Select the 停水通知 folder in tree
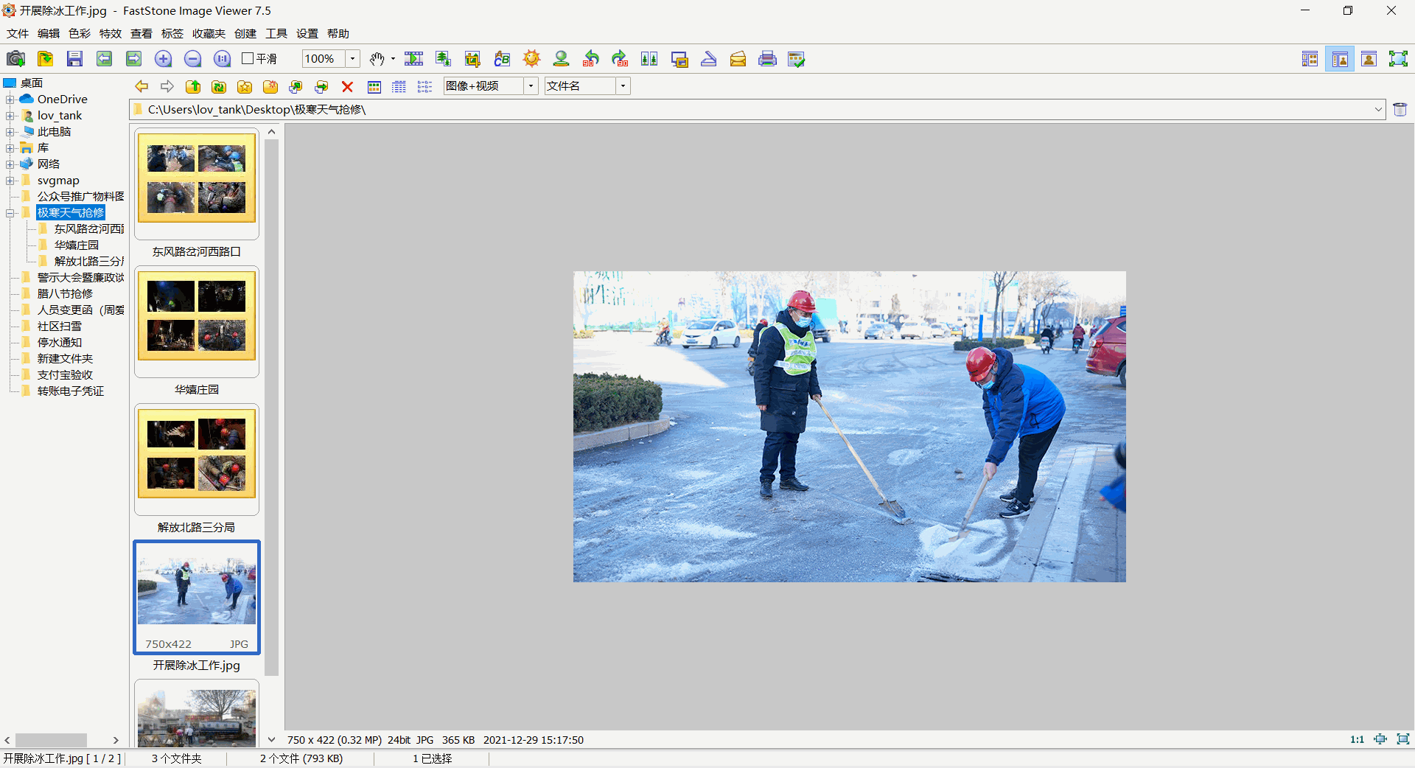This screenshot has height=768, width=1415. (x=60, y=342)
